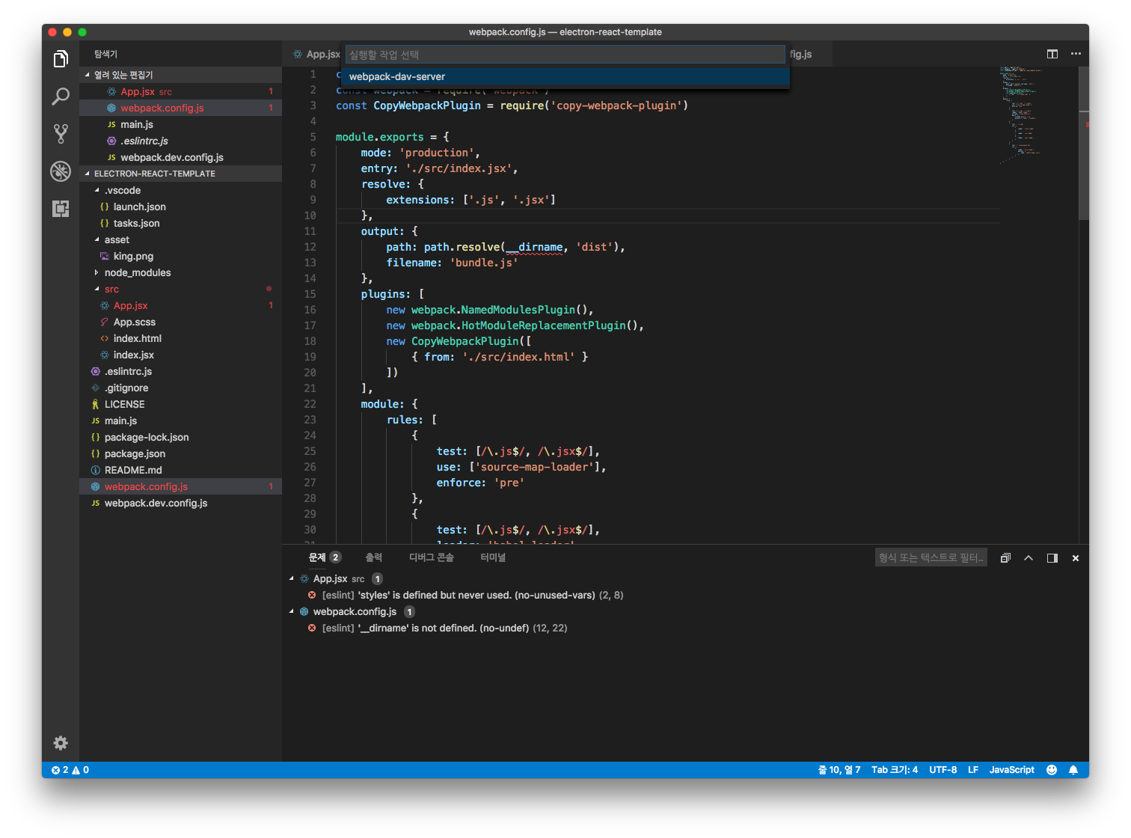Click the eslint error icon for '__dirname' undefined
The width and height of the screenshot is (1131, 838).
point(312,628)
